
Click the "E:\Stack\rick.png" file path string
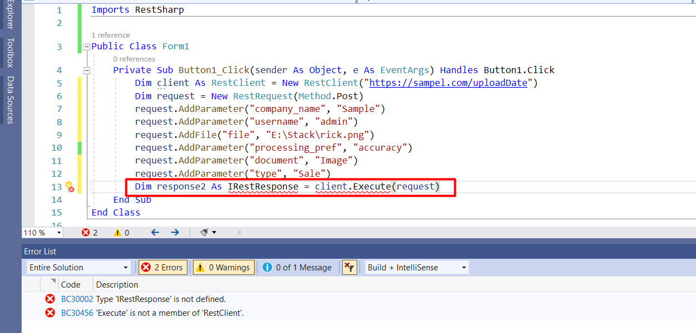click(x=317, y=135)
